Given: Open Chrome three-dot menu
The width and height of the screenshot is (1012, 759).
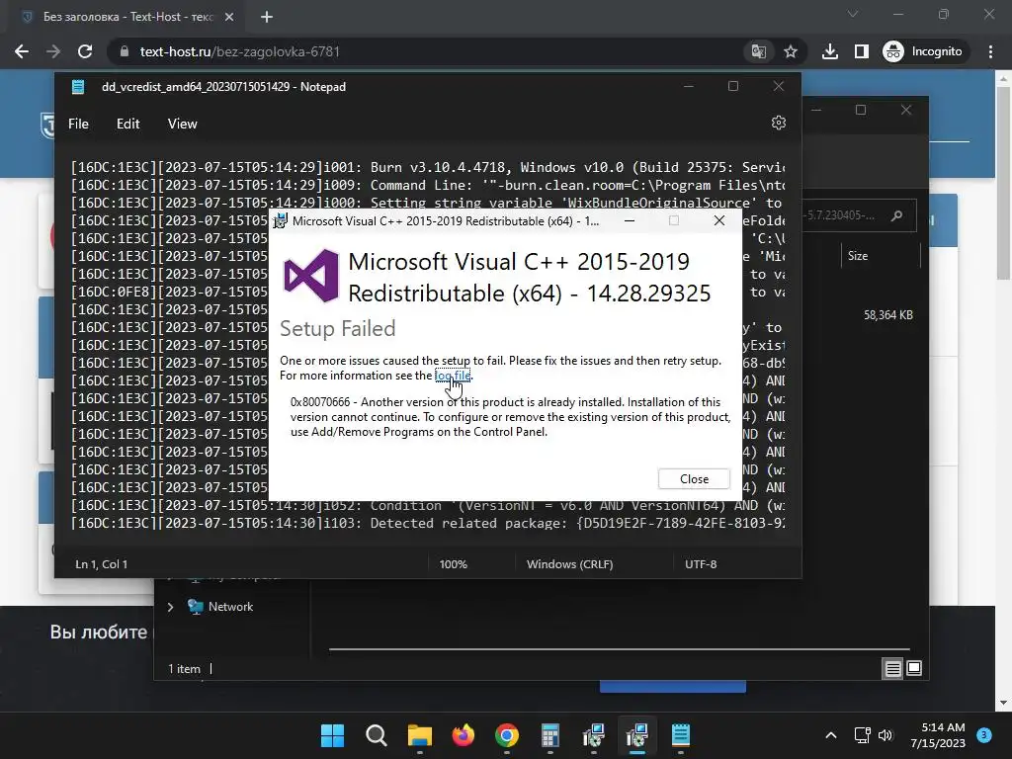Looking at the screenshot, I should coord(990,51).
